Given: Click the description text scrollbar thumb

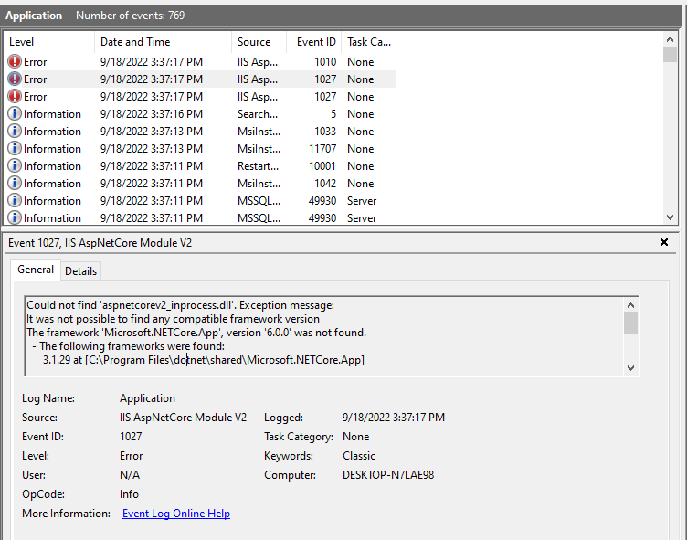Looking at the screenshot, I should coord(631,323).
